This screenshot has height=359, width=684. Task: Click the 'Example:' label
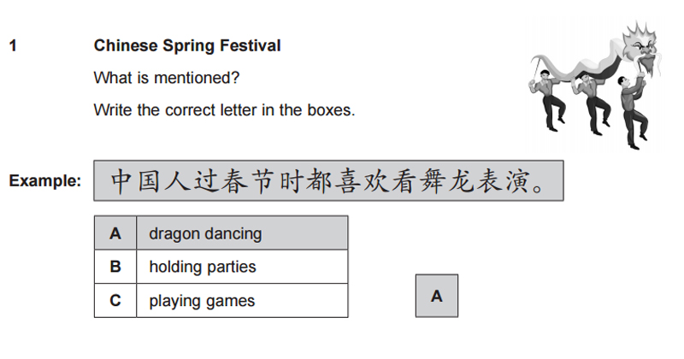click(45, 180)
